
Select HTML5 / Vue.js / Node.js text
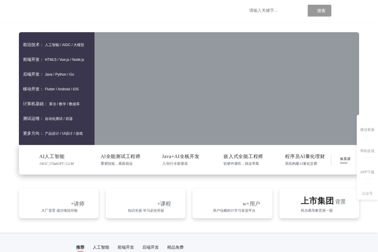64,60
